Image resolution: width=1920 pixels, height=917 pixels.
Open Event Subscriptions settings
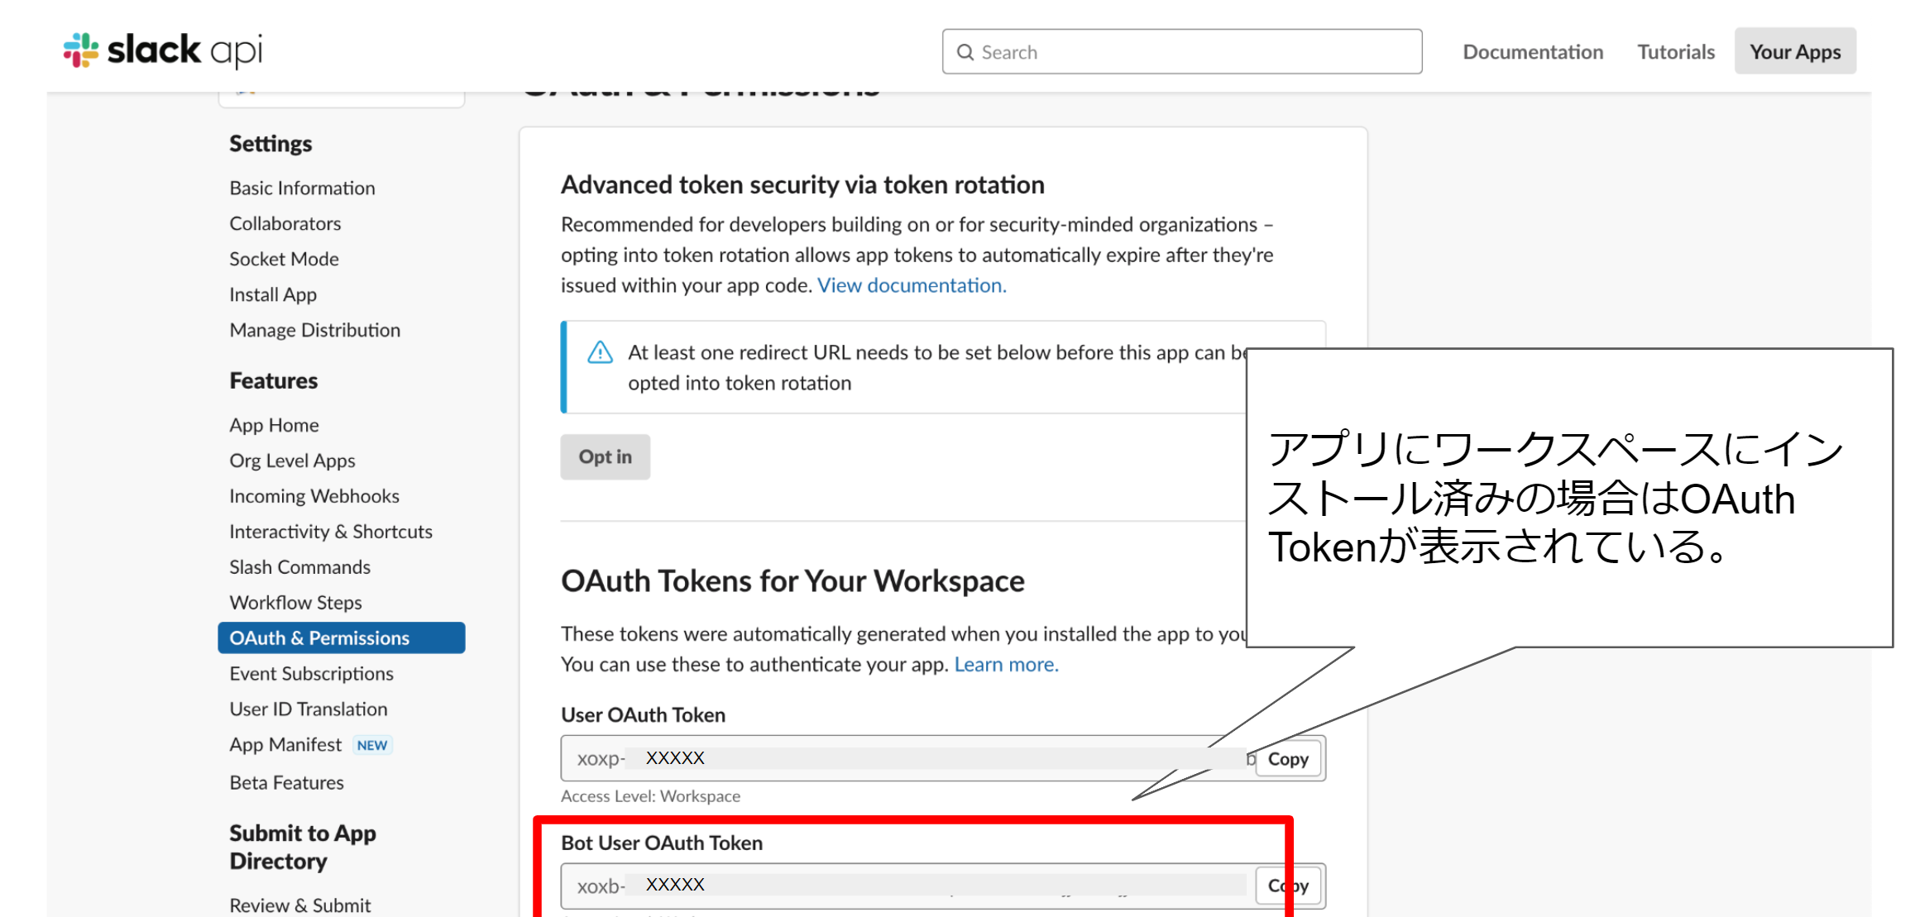coord(311,673)
